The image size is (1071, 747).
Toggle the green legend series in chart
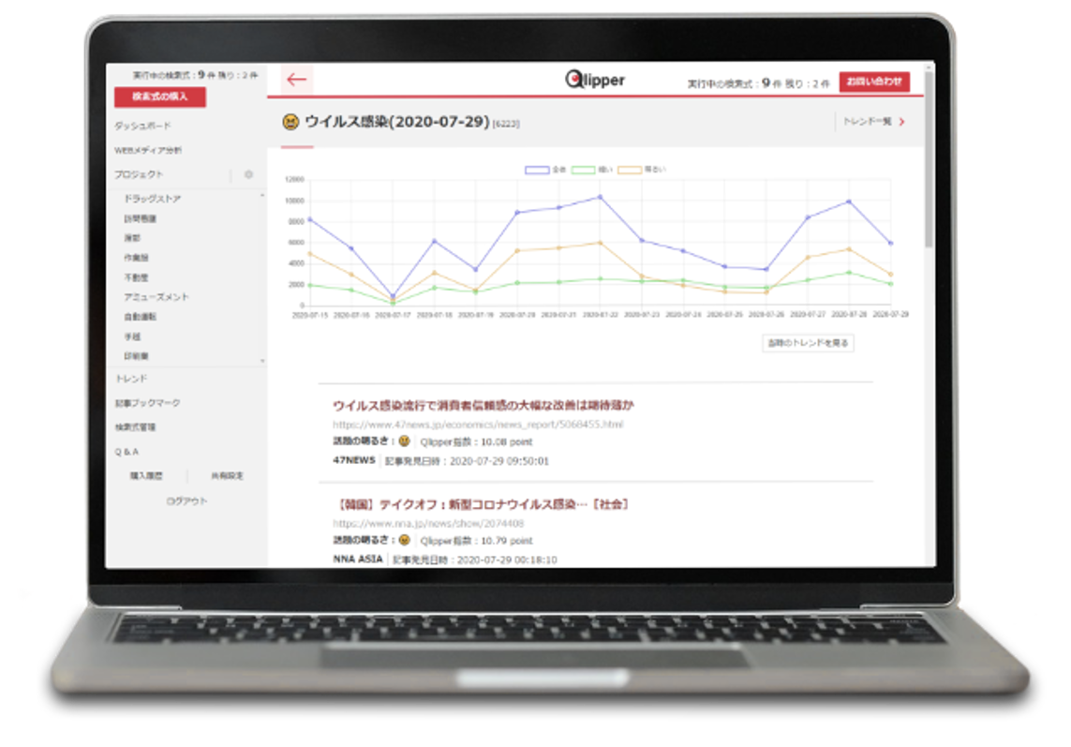click(x=583, y=170)
